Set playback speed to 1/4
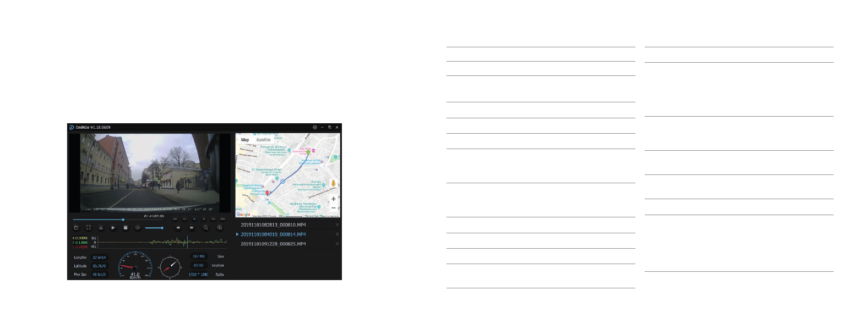The image size is (849, 312). [x=175, y=219]
